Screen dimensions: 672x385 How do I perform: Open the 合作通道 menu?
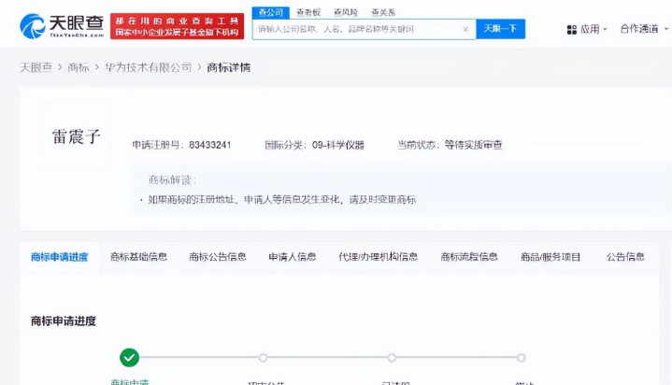click(644, 29)
